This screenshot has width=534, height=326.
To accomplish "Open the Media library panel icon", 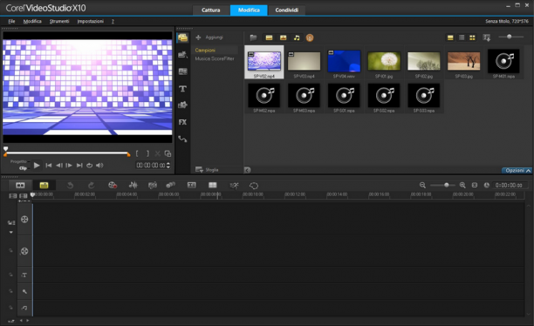I will click(x=182, y=37).
